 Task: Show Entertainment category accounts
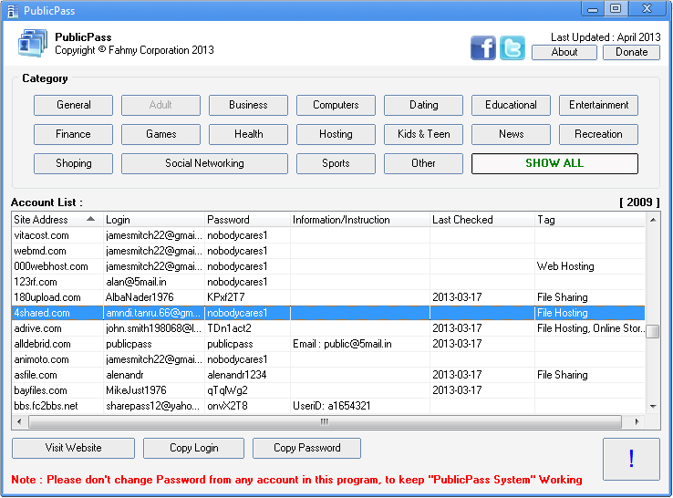(x=598, y=105)
